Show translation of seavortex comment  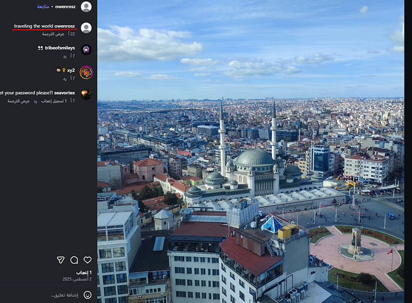[18, 101]
